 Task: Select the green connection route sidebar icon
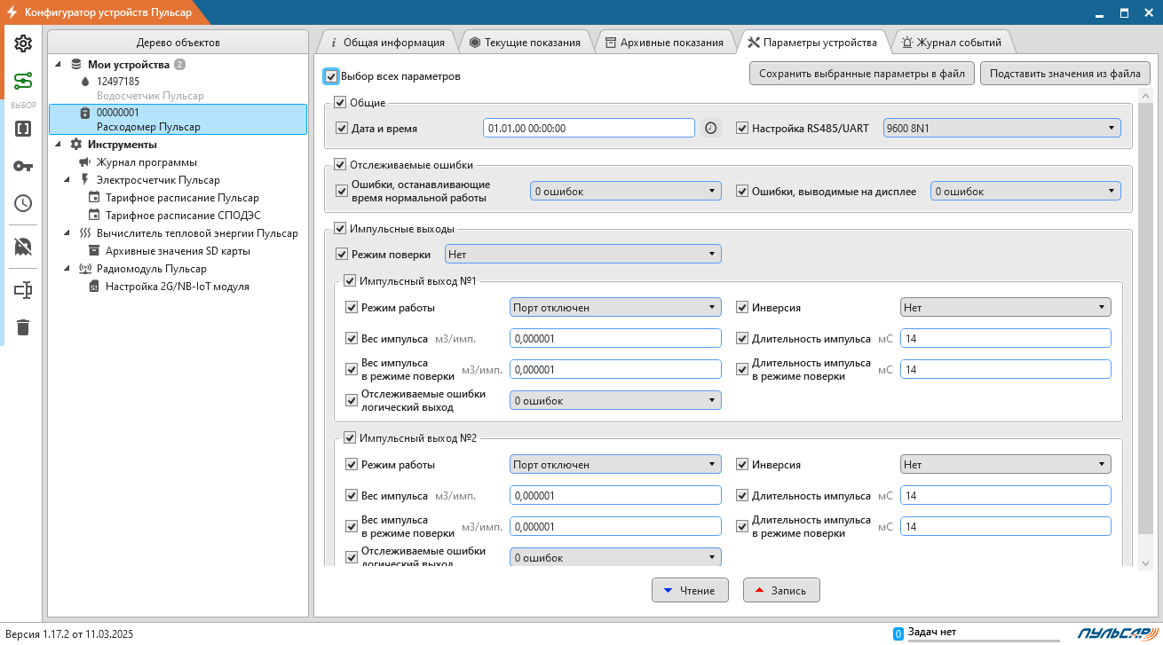click(23, 82)
